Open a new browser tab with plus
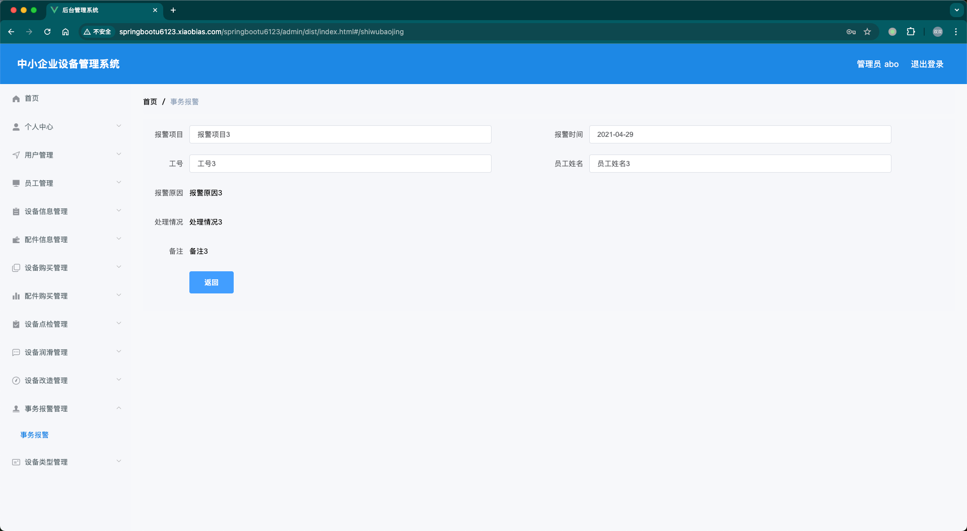The width and height of the screenshot is (967, 531). tap(173, 10)
